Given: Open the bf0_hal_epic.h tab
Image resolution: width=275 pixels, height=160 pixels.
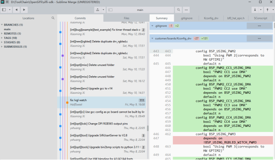Looking at the screenshot, I should (x=236, y=18).
